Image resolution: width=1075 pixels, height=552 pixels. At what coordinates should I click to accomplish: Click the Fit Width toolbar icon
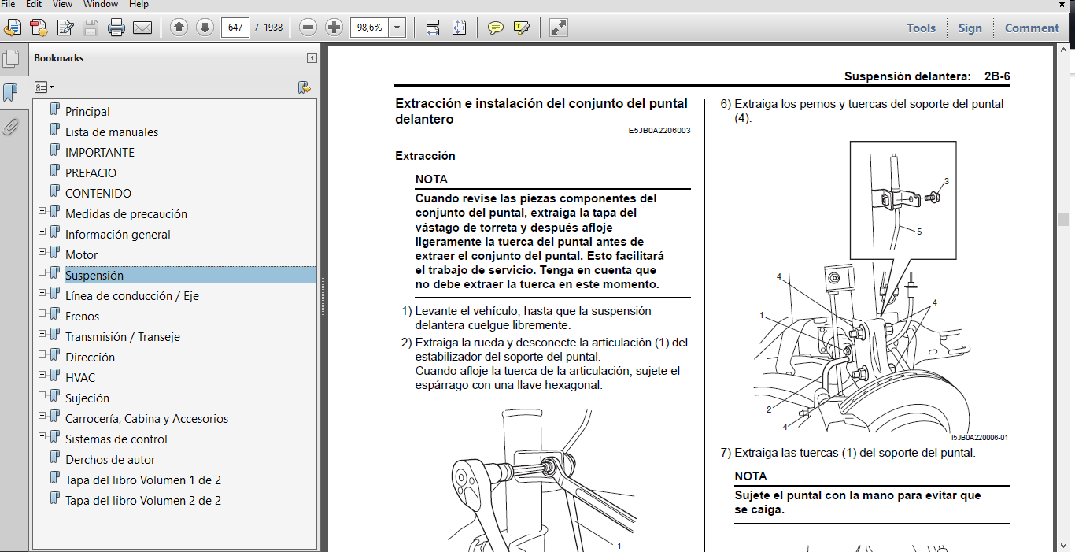pos(432,28)
